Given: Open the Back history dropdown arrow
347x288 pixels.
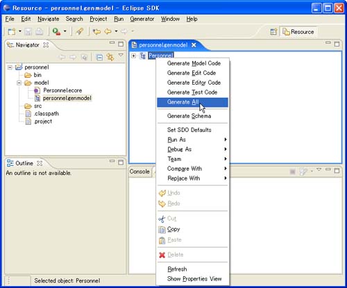Looking at the screenshot, I should tap(116, 31).
